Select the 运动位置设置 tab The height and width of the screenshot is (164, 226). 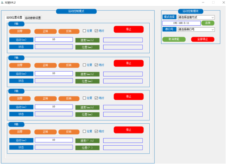tap(14, 17)
